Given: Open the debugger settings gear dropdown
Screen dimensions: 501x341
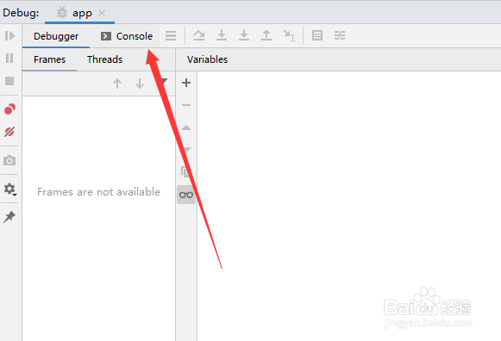Looking at the screenshot, I should point(9,189).
